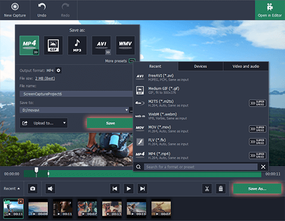285x221 pixels.
Task: Click the Redo toolbar button
Action: coord(65,10)
